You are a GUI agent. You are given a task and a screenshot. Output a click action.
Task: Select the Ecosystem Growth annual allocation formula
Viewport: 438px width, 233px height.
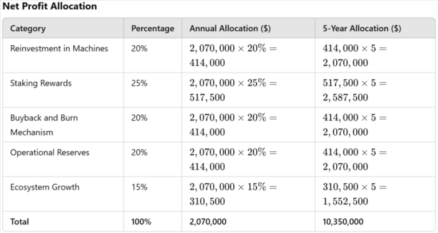[x=233, y=194]
